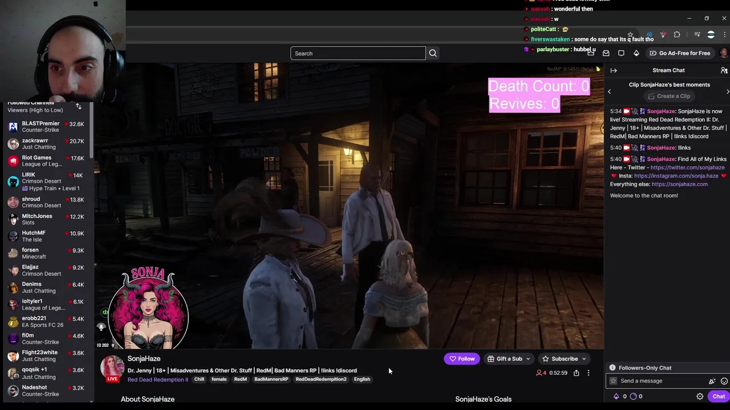Focus the Twitch Search field
730x410 pixels.
(358, 54)
